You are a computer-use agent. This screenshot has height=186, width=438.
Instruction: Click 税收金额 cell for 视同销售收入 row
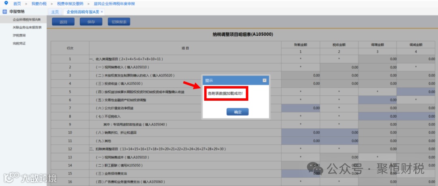click(339, 67)
